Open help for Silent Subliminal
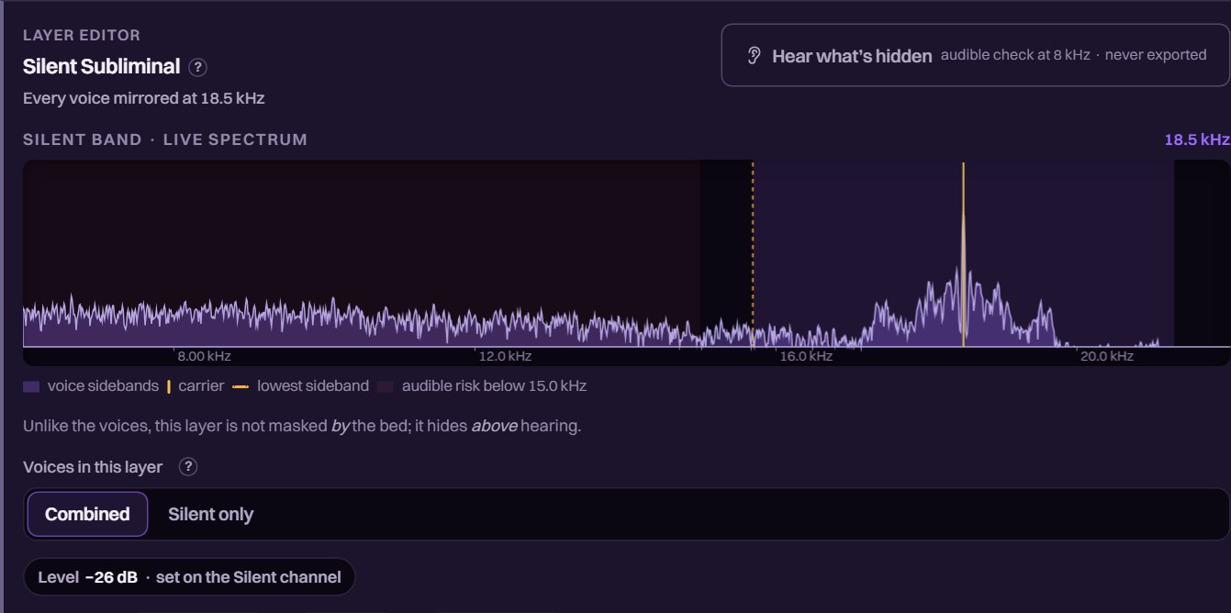 click(197, 67)
